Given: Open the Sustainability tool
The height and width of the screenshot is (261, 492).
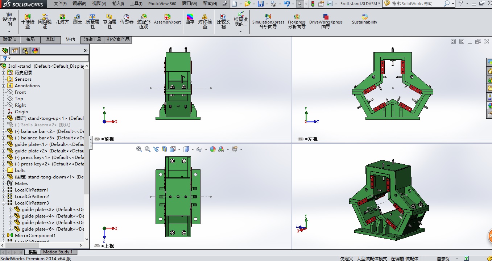Looking at the screenshot, I should 364,19.
